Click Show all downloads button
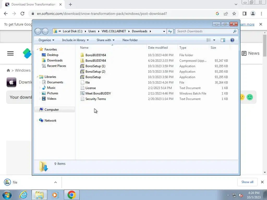 (247, 182)
